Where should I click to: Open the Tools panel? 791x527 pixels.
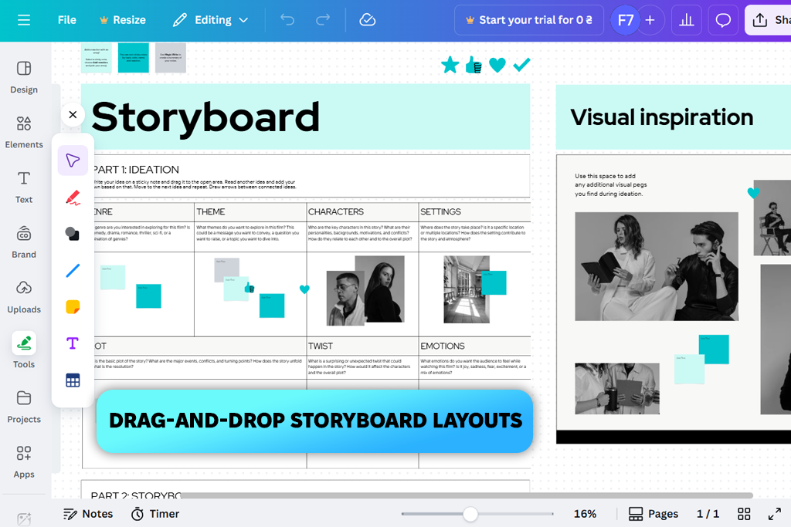(24, 350)
